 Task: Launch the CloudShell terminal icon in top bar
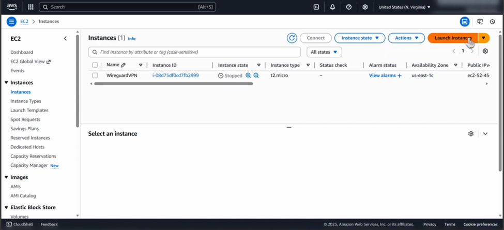click(x=316, y=7)
